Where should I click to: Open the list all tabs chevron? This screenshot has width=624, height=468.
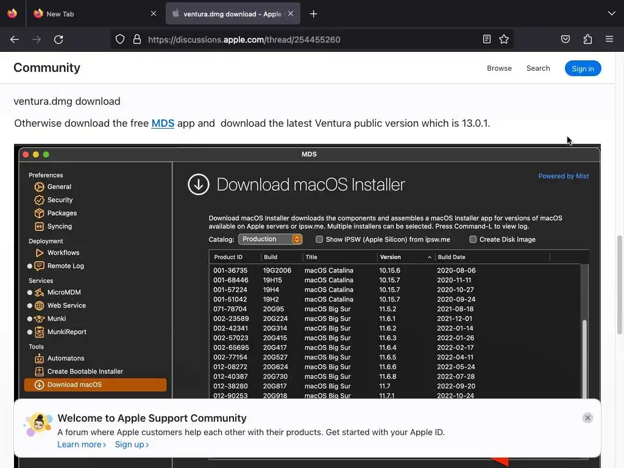(x=612, y=13)
